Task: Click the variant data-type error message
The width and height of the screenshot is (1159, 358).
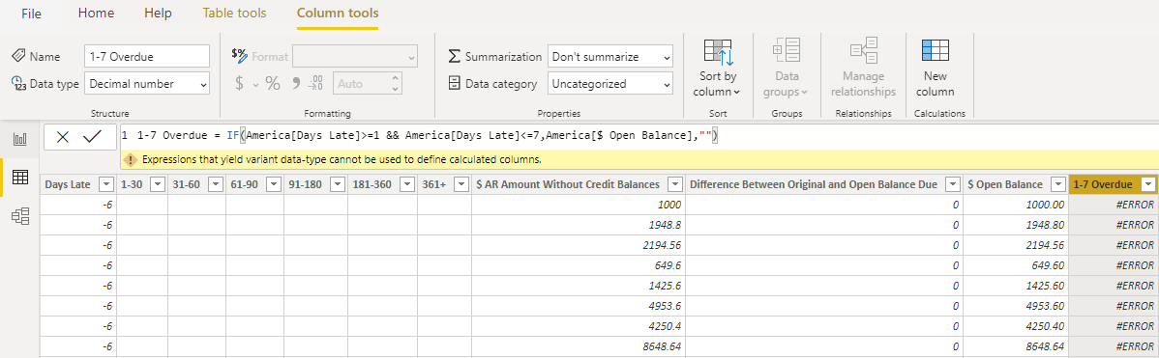Action: click(x=342, y=159)
